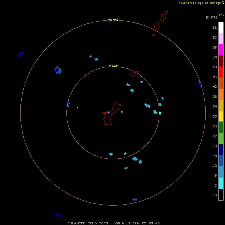
Task: Click the 50 NMI range ring label
Action: point(113,66)
